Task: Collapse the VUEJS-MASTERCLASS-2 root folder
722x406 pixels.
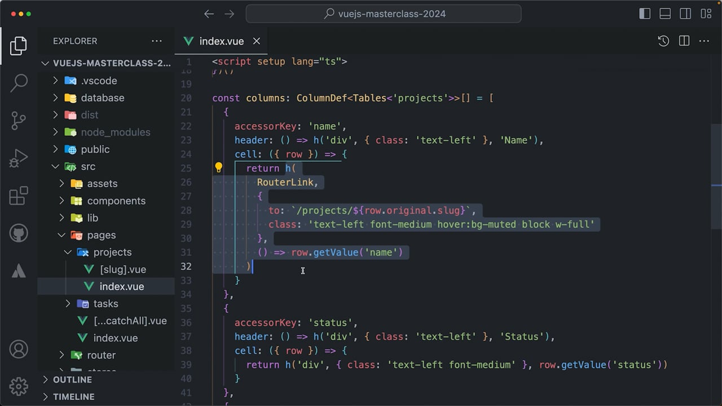Action: 106,63
